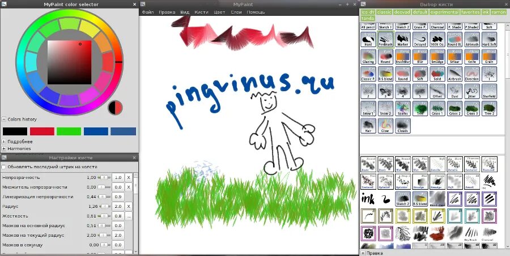The height and width of the screenshot is (256, 510).
Task: Click X button for Непрозрачность setting
Action: [x=129, y=178]
